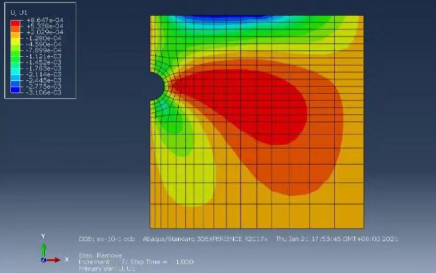Click the Primary Var: U, U1 line
Image resolution: width=436 pixels, height=273 pixels.
[107, 269]
